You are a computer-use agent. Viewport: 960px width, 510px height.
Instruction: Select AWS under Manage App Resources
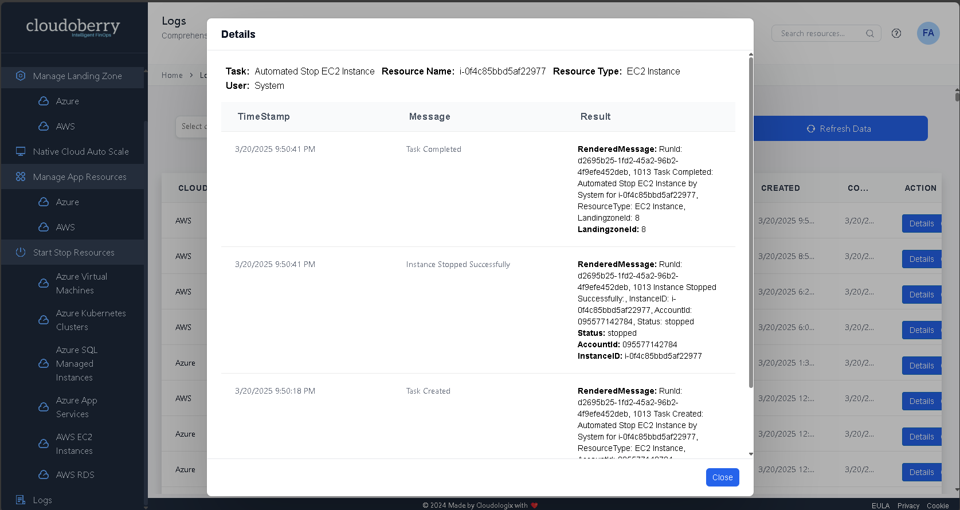pyautogui.click(x=65, y=227)
